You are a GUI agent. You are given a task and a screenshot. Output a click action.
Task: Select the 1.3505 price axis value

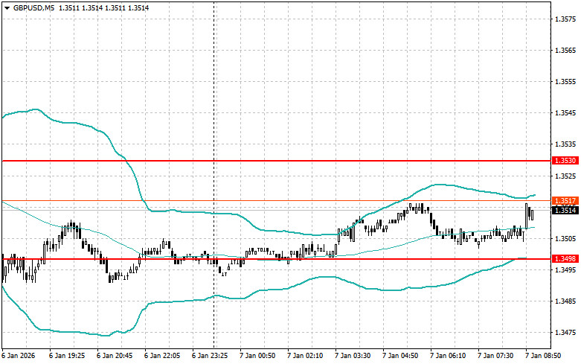[565, 239]
